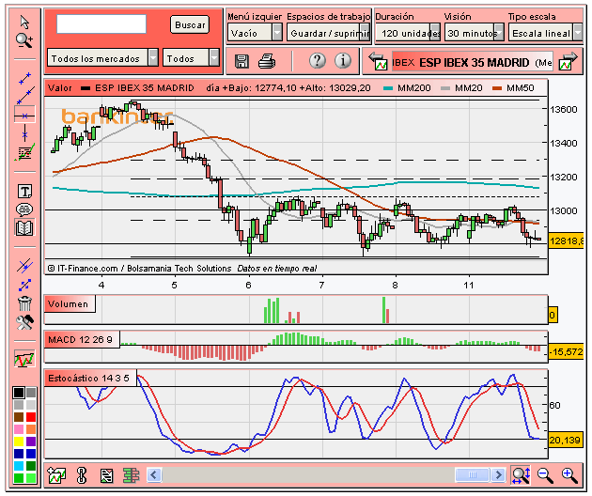
Task: Pick the orange color swatch
Action: tap(31, 429)
